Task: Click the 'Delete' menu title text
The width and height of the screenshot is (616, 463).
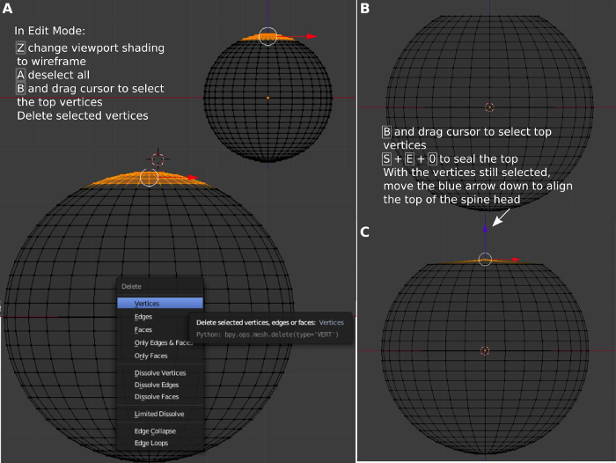Action: (x=132, y=286)
